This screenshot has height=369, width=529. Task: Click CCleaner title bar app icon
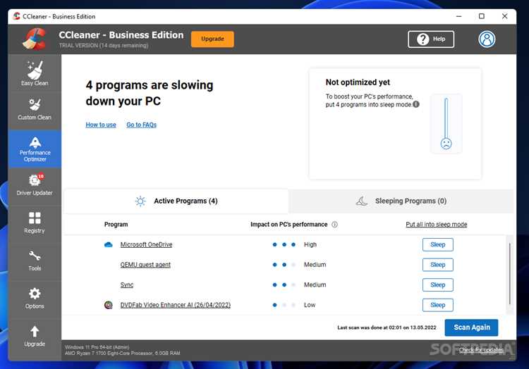(16, 16)
